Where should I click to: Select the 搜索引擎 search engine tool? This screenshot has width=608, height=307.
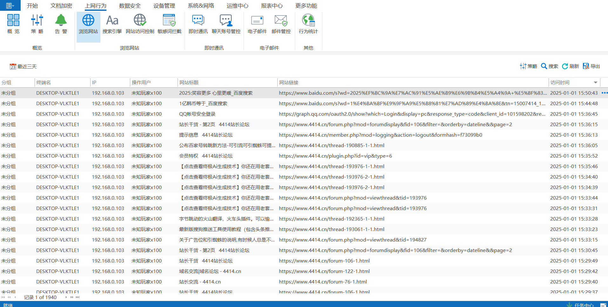(112, 24)
